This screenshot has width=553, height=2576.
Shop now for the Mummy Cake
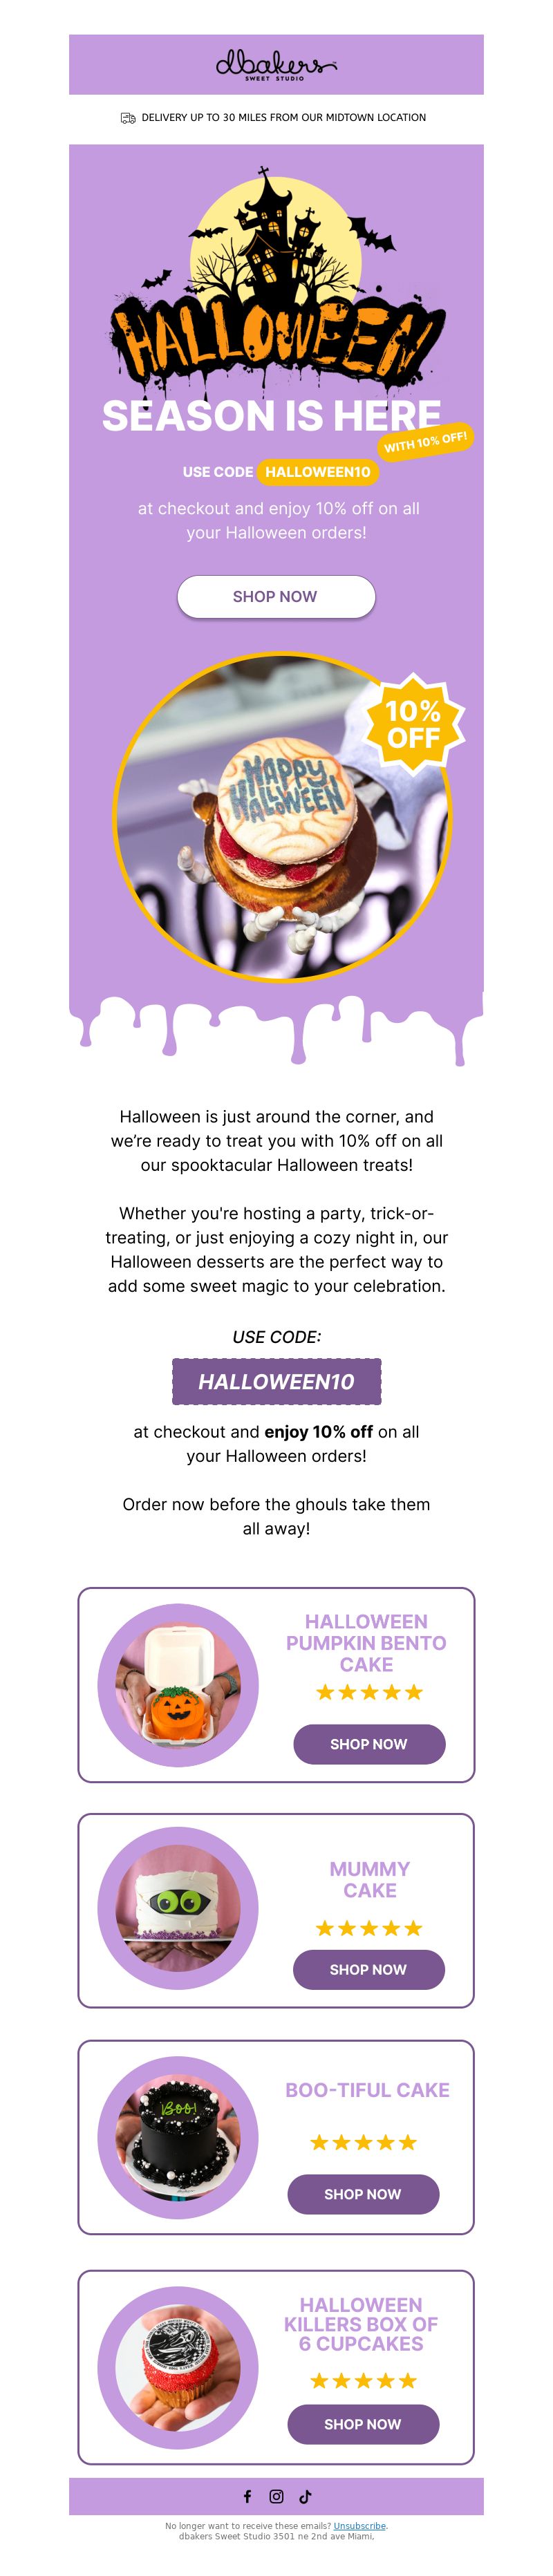pyautogui.click(x=369, y=1968)
